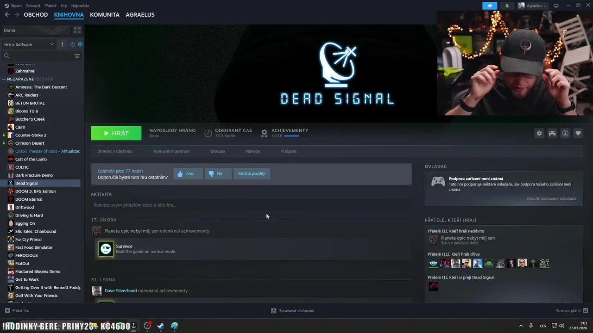The width and height of the screenshot is (593, 333).
Task: Open Hry a Software filter dropdown
Action: tap(29, 44)
